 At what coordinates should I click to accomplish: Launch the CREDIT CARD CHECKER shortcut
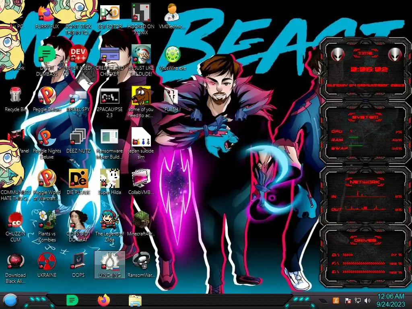pos(109,62)
